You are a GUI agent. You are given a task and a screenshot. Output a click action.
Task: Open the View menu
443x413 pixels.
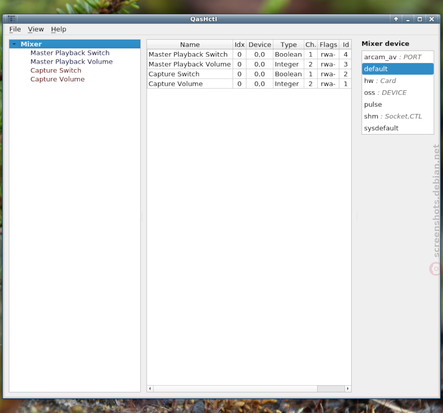35,29
